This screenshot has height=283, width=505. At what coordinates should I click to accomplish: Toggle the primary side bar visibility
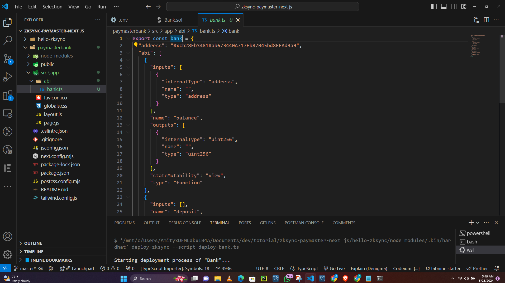433,6
